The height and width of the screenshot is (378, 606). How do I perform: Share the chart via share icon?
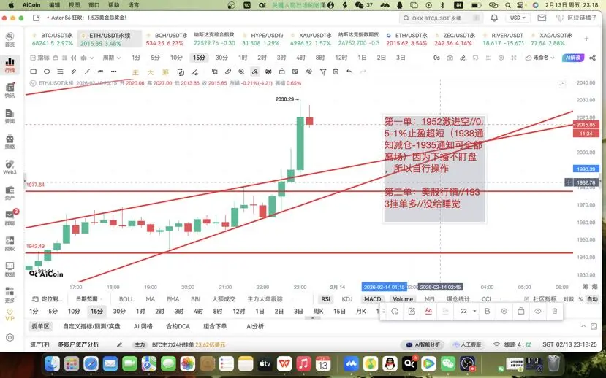coord(592,58)
